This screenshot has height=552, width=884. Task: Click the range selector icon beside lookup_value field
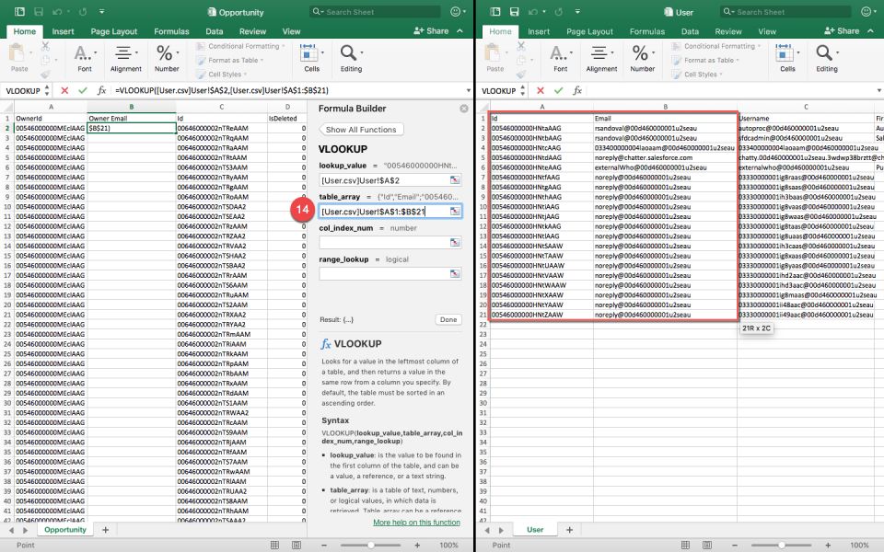455,179
